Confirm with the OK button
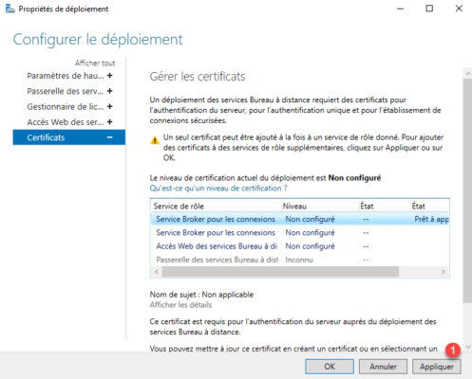This screenshot has height=379, width=472. 330,367
